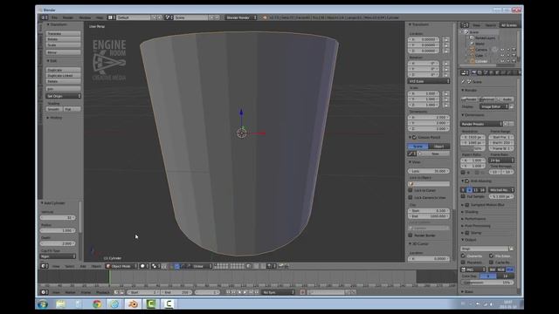Click the OpenGL render image icon

coord(281,266)
